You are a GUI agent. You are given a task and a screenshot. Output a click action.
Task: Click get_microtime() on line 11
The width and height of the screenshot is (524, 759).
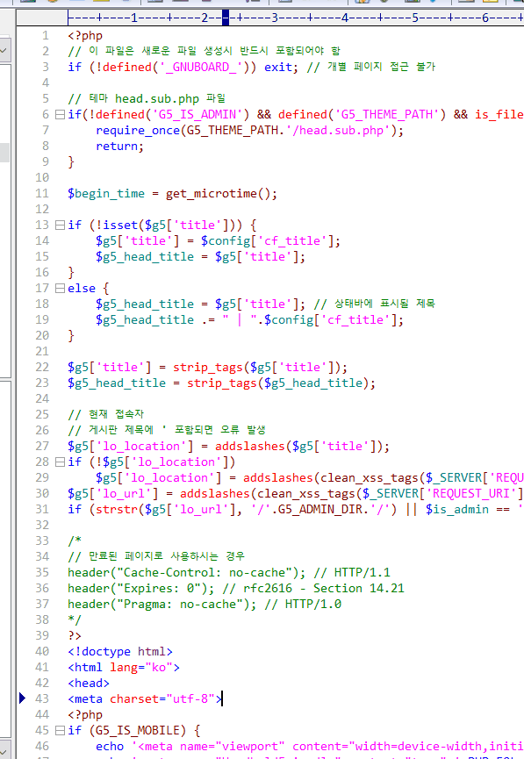222,194
